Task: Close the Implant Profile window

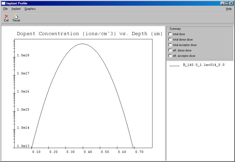Action: (x=231, y=3)
